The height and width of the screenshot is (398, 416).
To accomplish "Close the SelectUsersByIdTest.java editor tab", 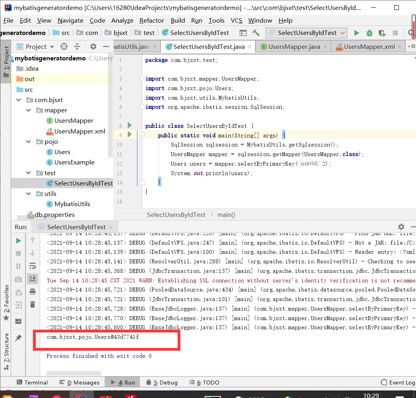I will coord(250,46).
